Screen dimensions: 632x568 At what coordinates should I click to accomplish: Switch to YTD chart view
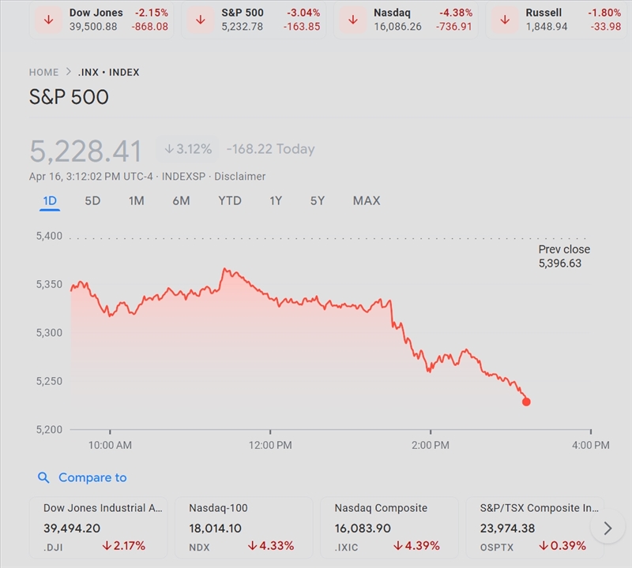(x=230, y=201)
